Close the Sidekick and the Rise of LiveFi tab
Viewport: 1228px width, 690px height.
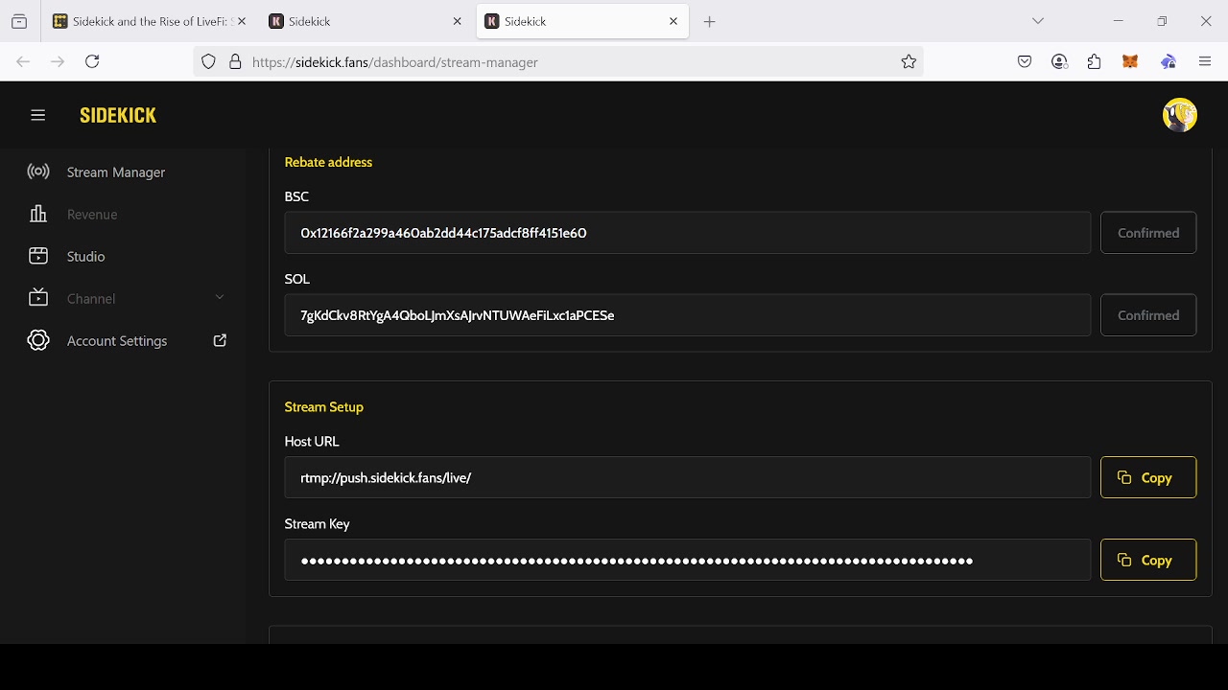[x=242, y=21]
